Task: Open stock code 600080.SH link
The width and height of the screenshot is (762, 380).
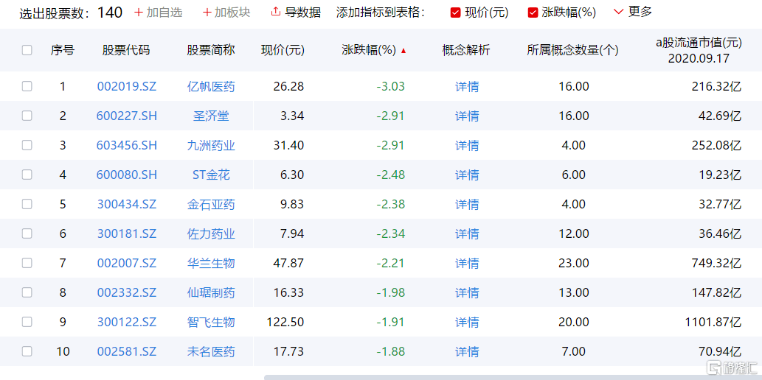Action: pyautogui.click(x=127, y=175)
